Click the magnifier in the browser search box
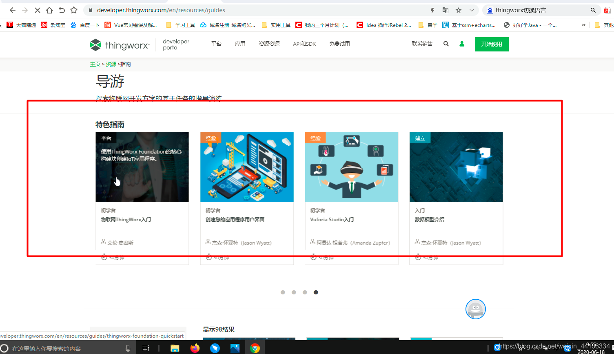This screenshot has width=614, height=354. click(x=593, y=10)
